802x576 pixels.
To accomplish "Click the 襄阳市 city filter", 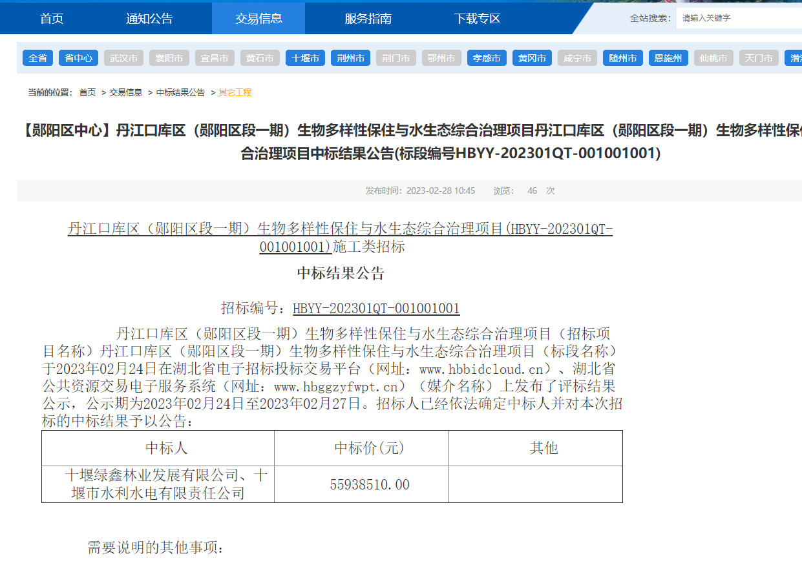I will point(169,58).
